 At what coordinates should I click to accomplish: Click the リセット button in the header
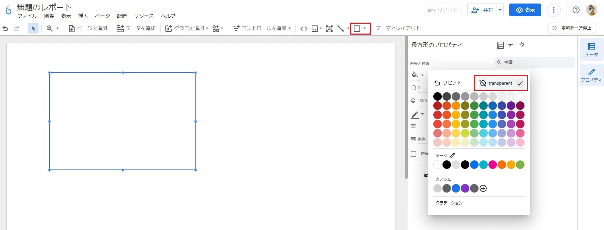443,10
